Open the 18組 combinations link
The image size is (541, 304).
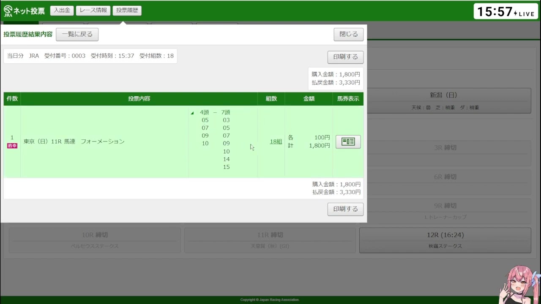276,142
